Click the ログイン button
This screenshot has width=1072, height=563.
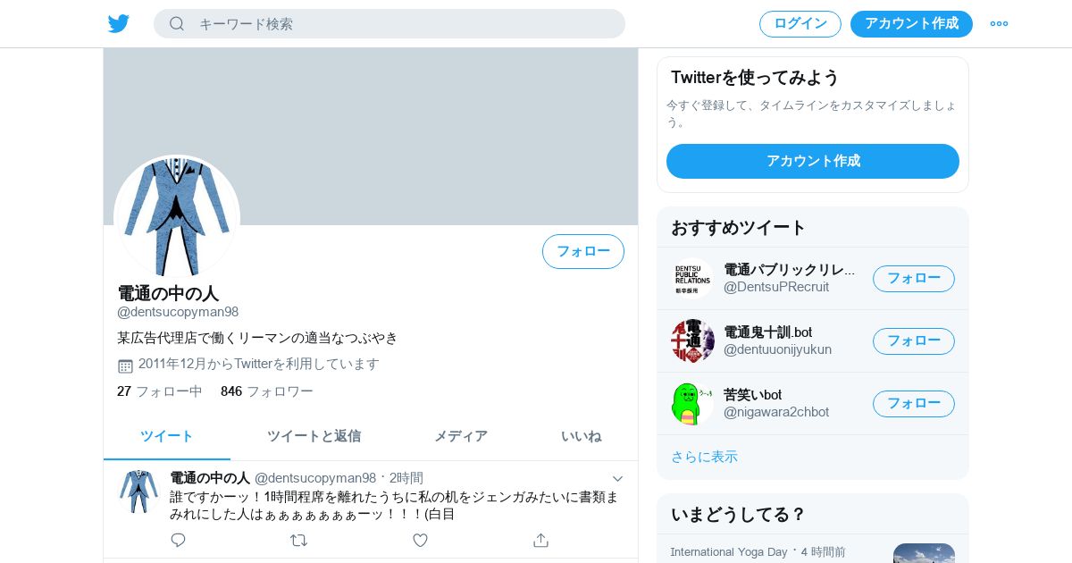(800, 23)
